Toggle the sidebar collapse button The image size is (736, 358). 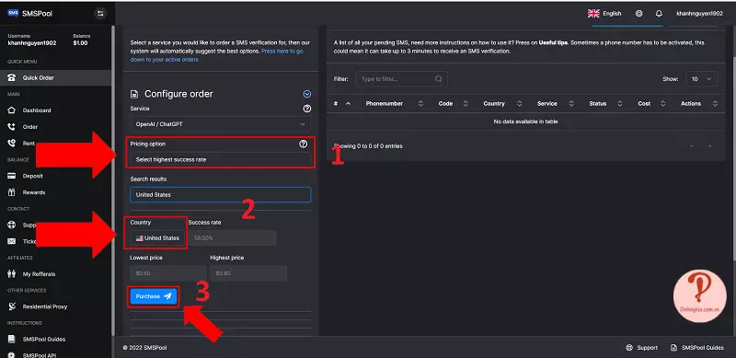[100, 14]
